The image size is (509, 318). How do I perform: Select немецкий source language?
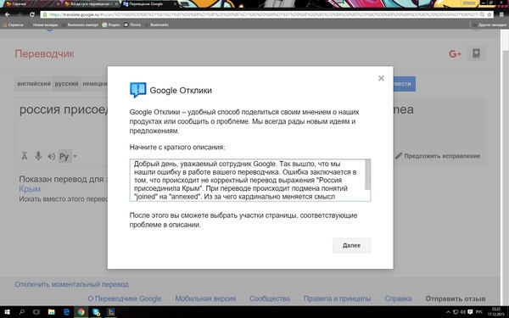point(94,84)
